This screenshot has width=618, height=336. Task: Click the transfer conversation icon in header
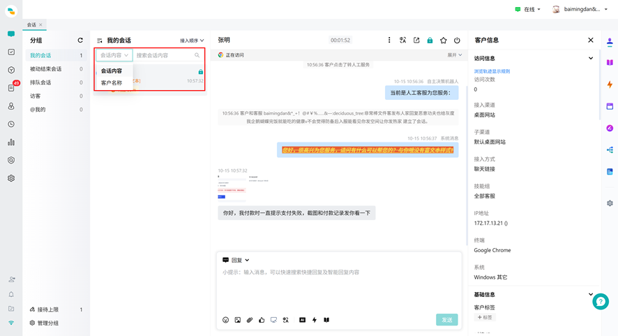pyautogui.click(x=416, y=40)
